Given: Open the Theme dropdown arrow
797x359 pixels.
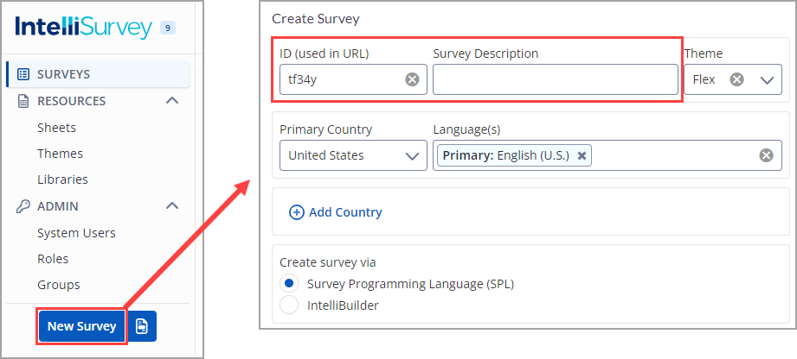Looking at the screenshot, I should click(x=767, y=79).
